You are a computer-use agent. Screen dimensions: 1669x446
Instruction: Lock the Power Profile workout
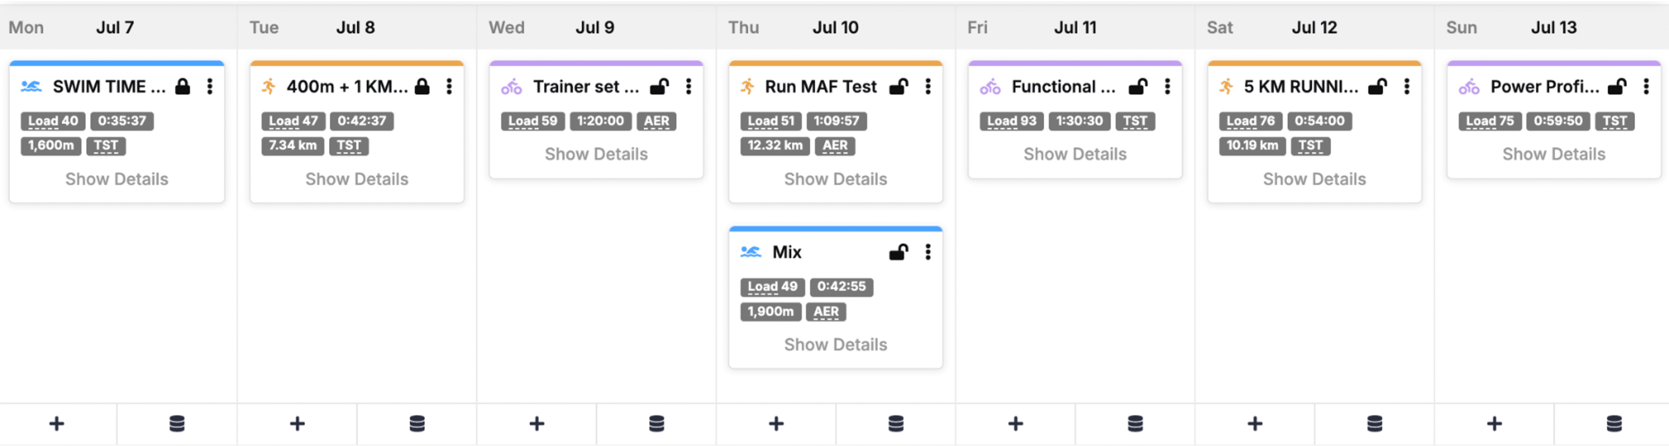(x=1617, y=87)
